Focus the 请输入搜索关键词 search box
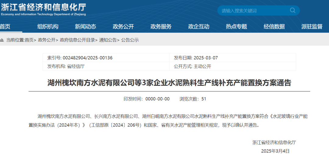Screen dimensions: 329x154 click(253, 11)
